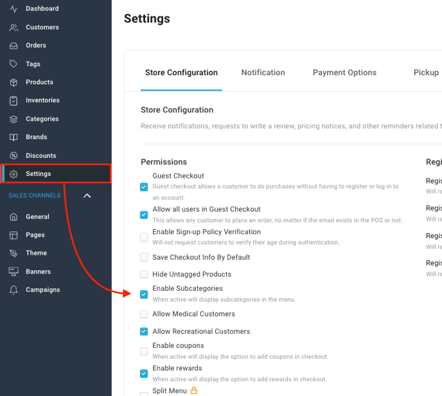The image size is (442, 396).
Task: Check the Enable coupons option
Action: [x=144, y=351]
